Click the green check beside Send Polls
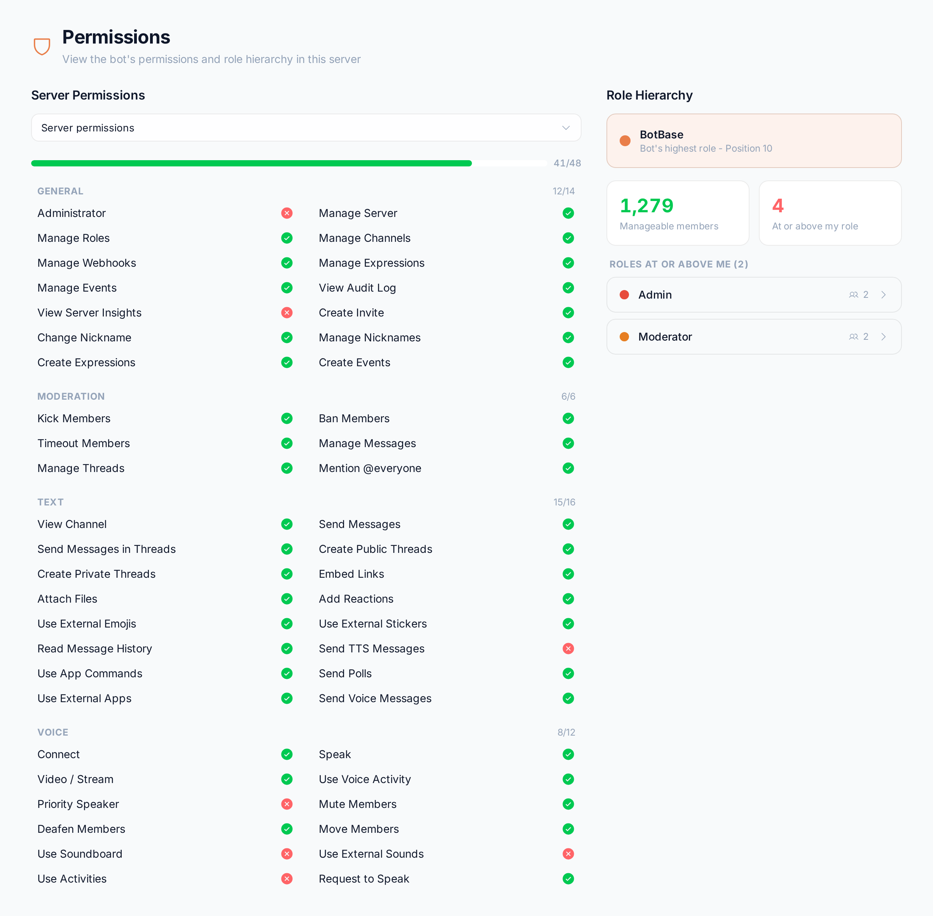This screenshot has height=916, width=933. click(x=568, y=673)
